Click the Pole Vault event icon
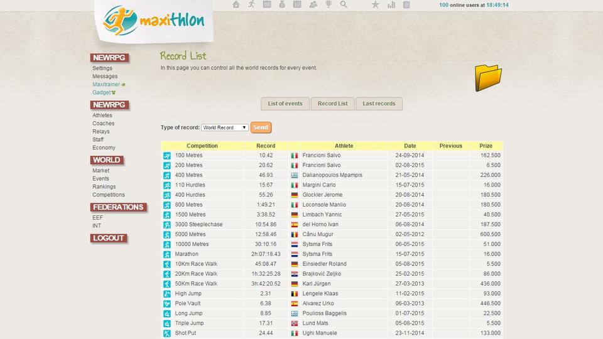This screenshot has width=603, height=339. (x=167, y=303)
